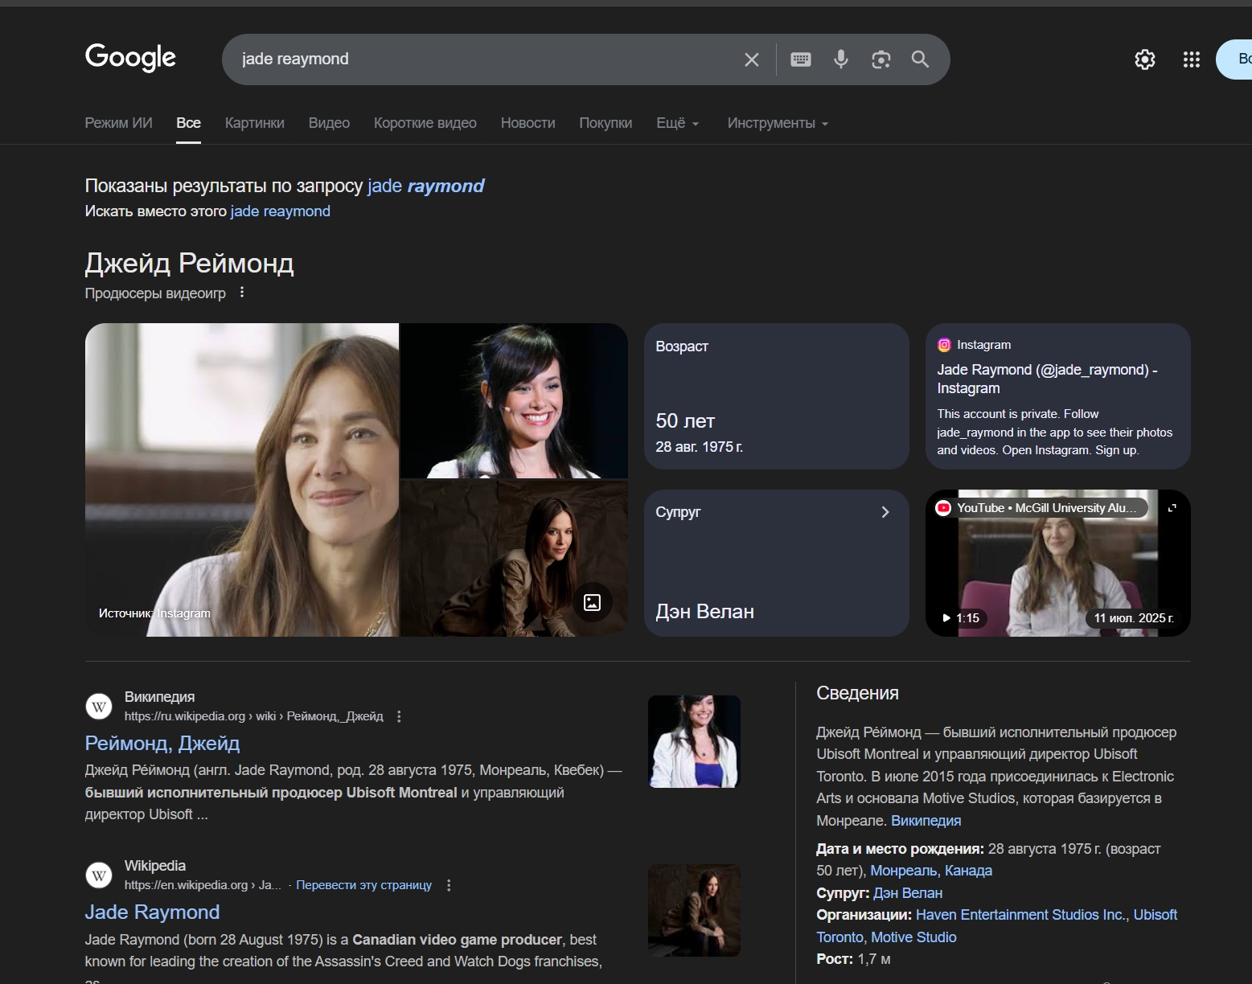This screenshot has width=1252, height=984.
Task: Expand the Супруг card chevron
Action: coord(885,512)
